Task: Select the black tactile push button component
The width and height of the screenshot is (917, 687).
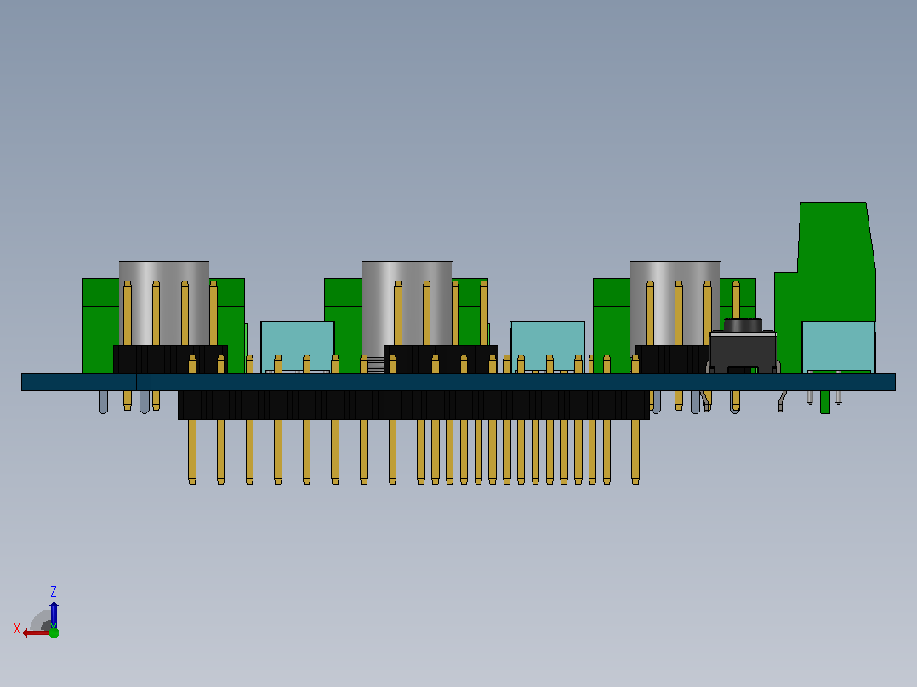Action: (743, 346)
